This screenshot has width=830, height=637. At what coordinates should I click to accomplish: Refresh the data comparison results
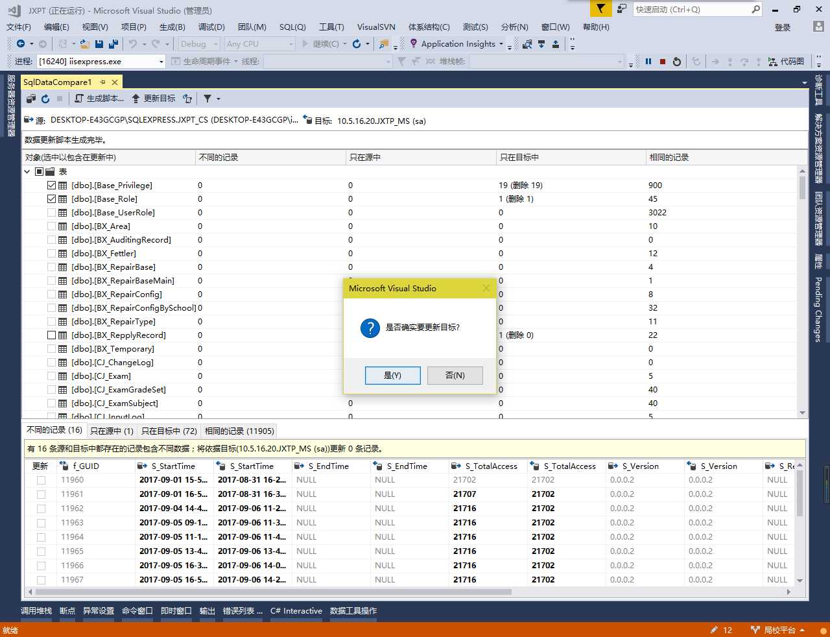(45, 99)
